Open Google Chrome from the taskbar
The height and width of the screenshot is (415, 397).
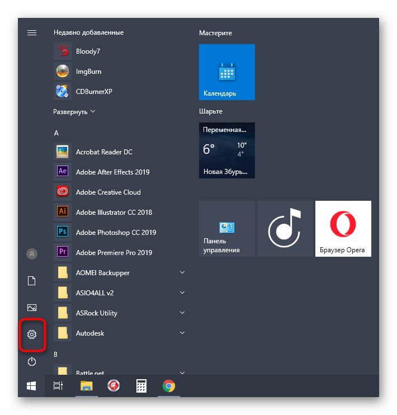point(169,386)
